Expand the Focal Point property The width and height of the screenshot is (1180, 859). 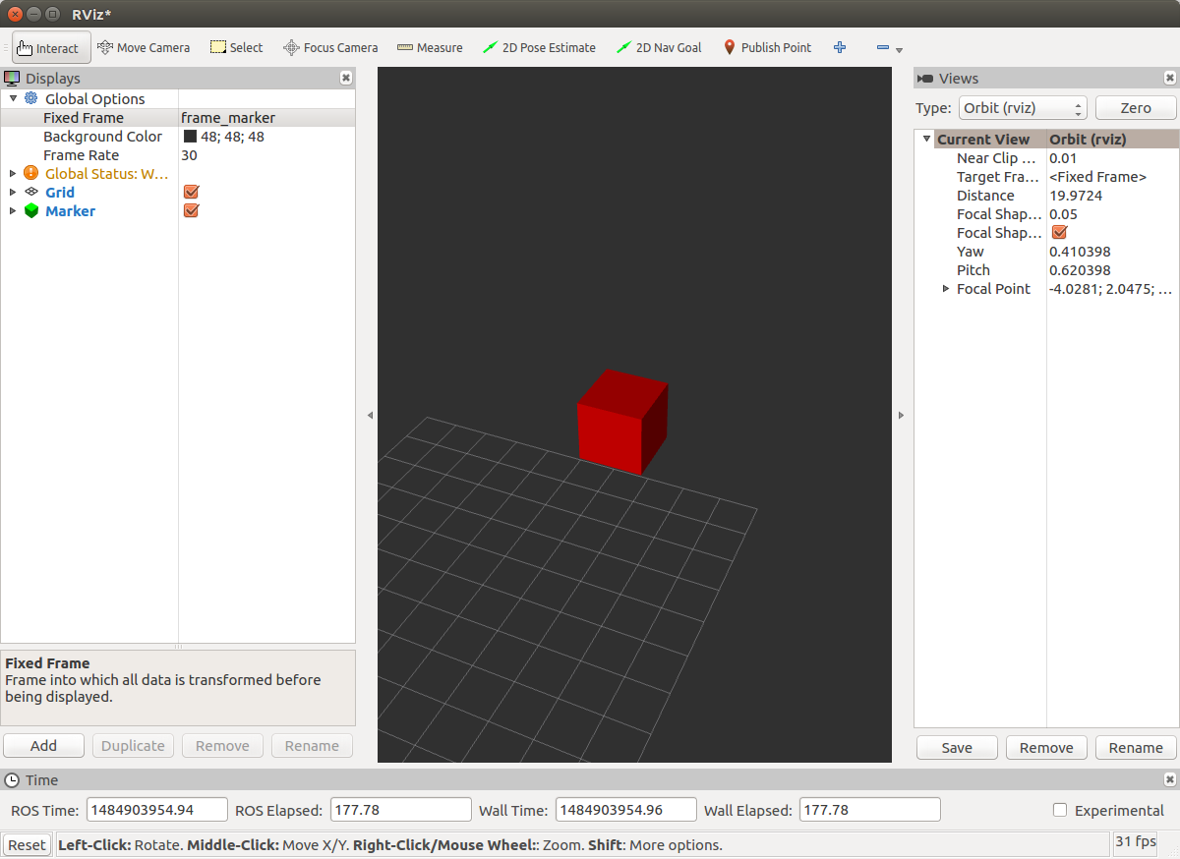click(946, 289)
